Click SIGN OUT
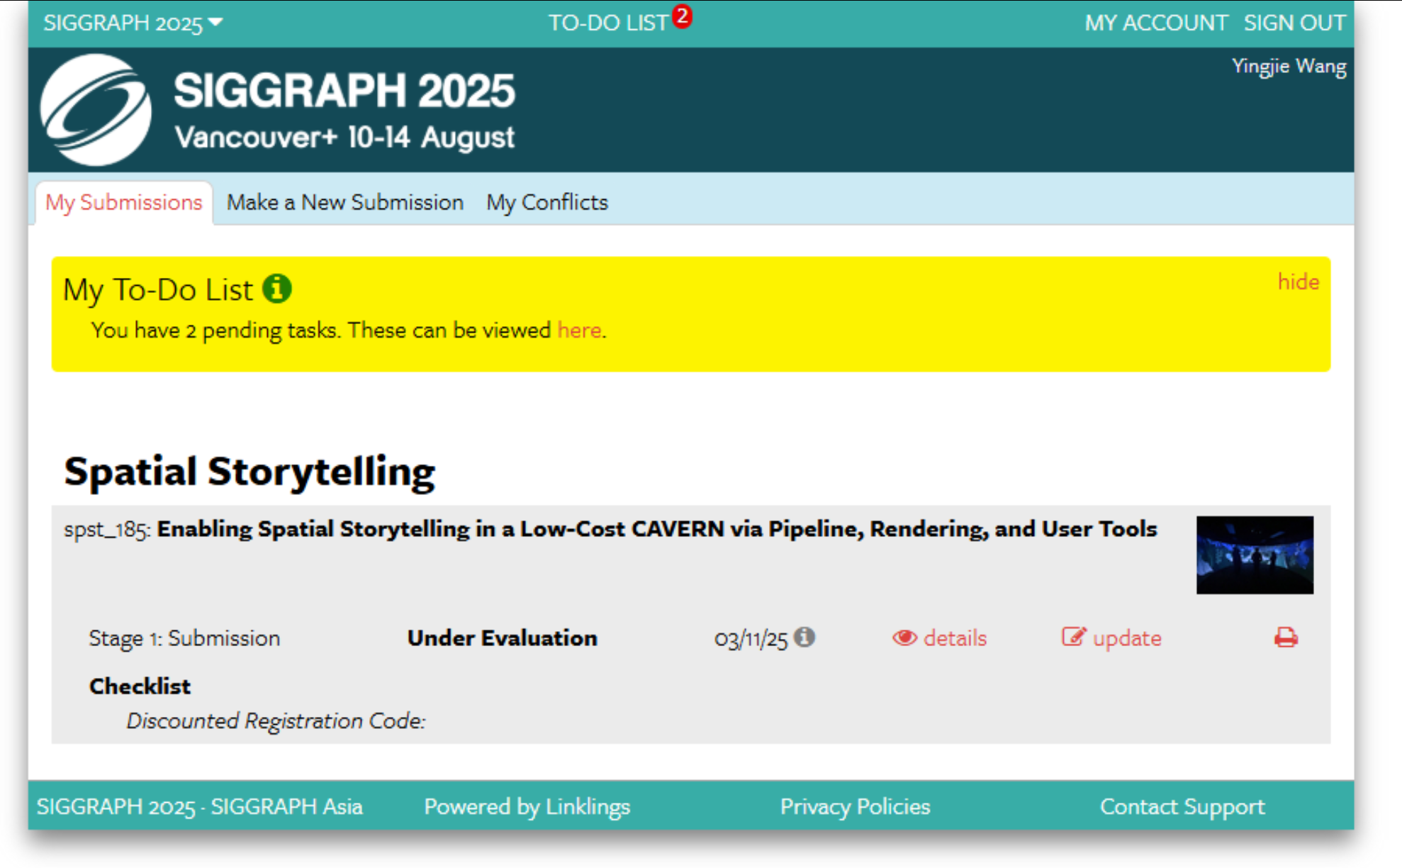The width and height of the screenshot is (1402, 868). pos(1294,23)
